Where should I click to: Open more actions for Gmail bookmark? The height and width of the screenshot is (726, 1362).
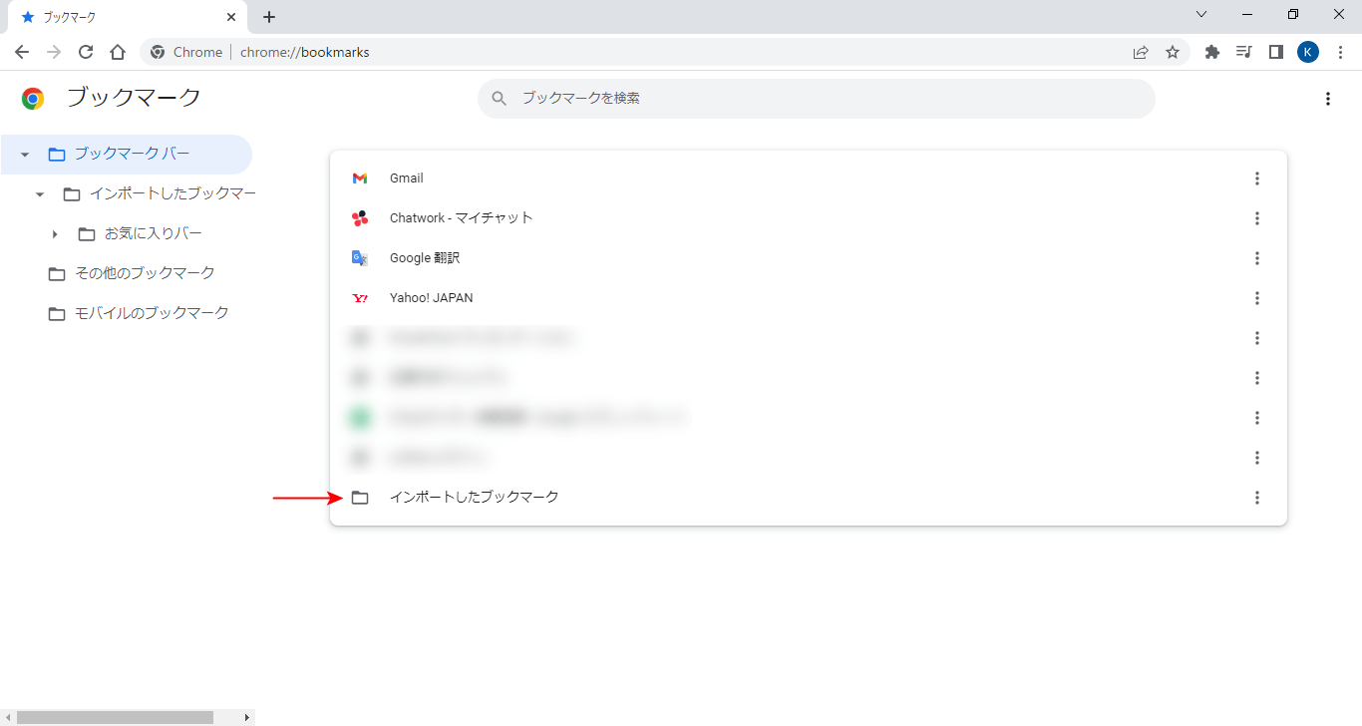coord(1256,179)
